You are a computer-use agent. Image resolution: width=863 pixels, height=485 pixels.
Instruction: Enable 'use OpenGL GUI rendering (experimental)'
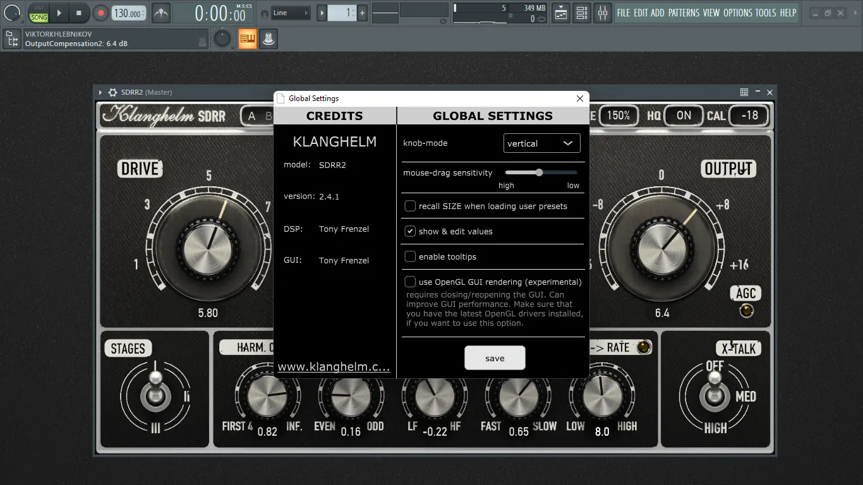[x=410, y=282]
